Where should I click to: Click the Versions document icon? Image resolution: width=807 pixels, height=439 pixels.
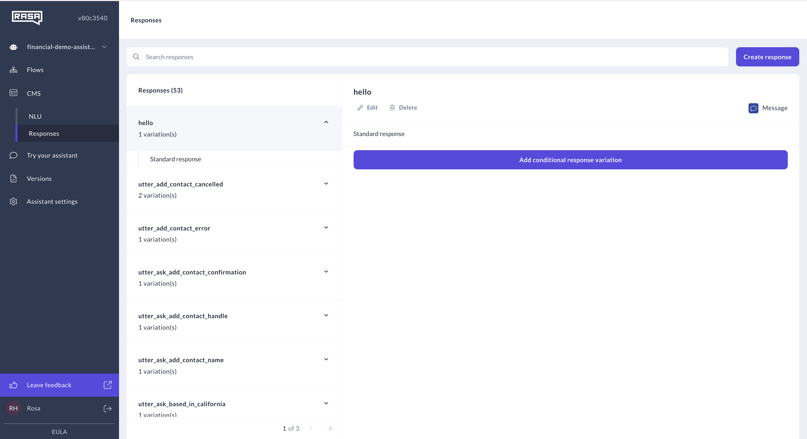(x=13, y=178)
